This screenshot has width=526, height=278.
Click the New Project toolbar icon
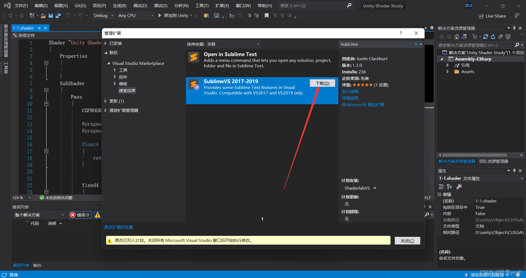(x=32, y=16)
